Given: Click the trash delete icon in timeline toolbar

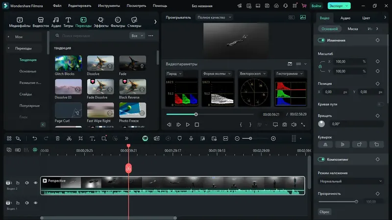Looking at the screenshot, I should 57,138.
